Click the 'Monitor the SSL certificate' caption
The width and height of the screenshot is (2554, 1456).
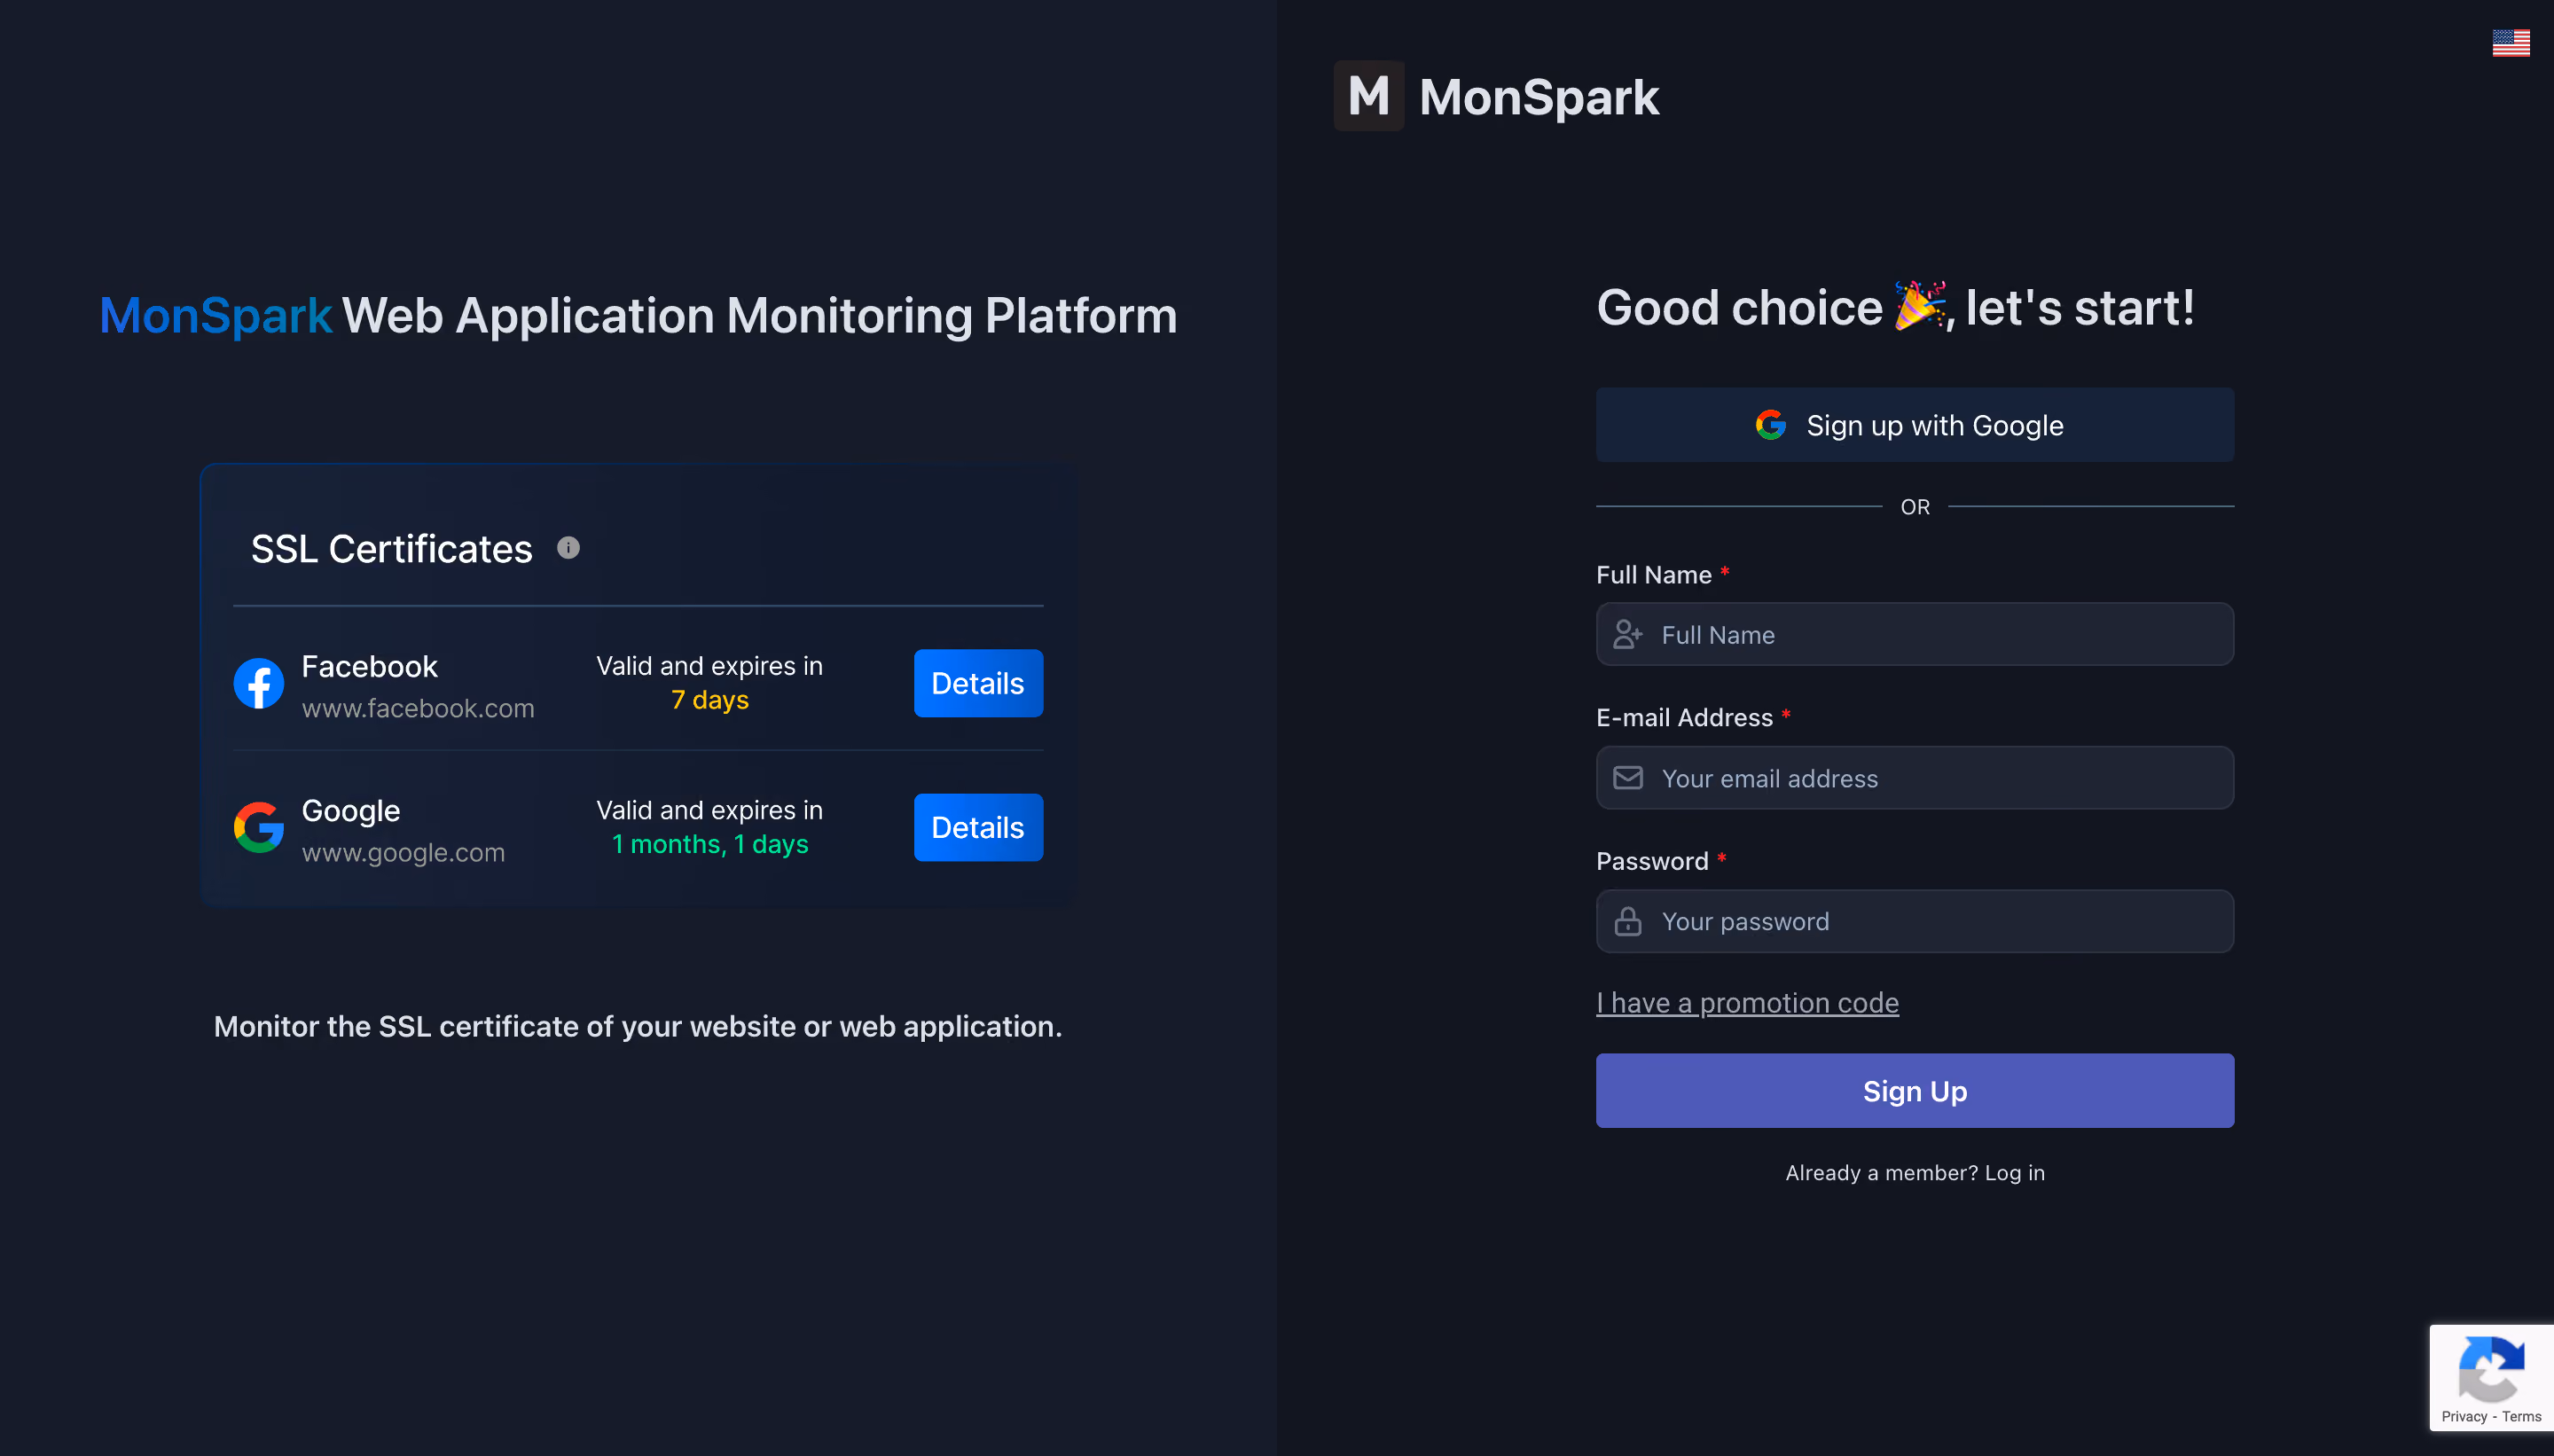point(638,1027)
